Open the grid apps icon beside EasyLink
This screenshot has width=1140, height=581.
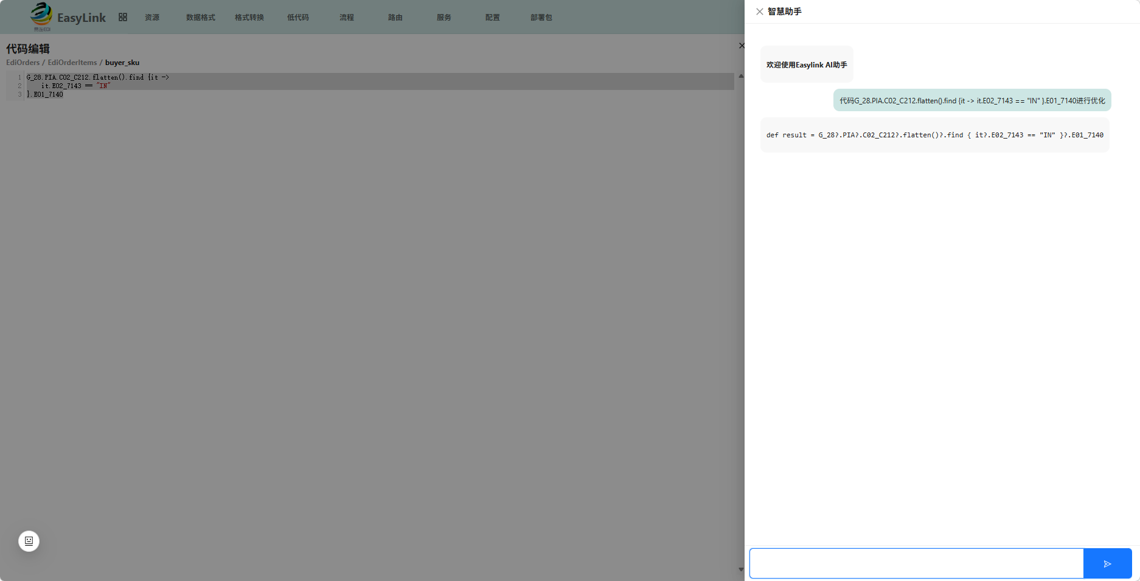click(x=123, y=17)
